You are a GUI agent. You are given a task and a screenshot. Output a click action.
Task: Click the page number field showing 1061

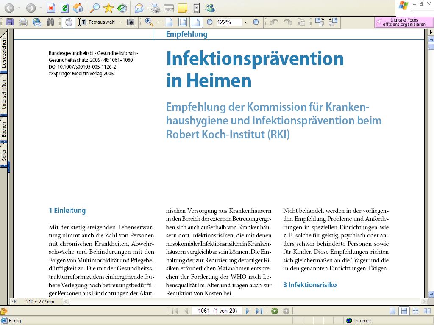[217, 311]
